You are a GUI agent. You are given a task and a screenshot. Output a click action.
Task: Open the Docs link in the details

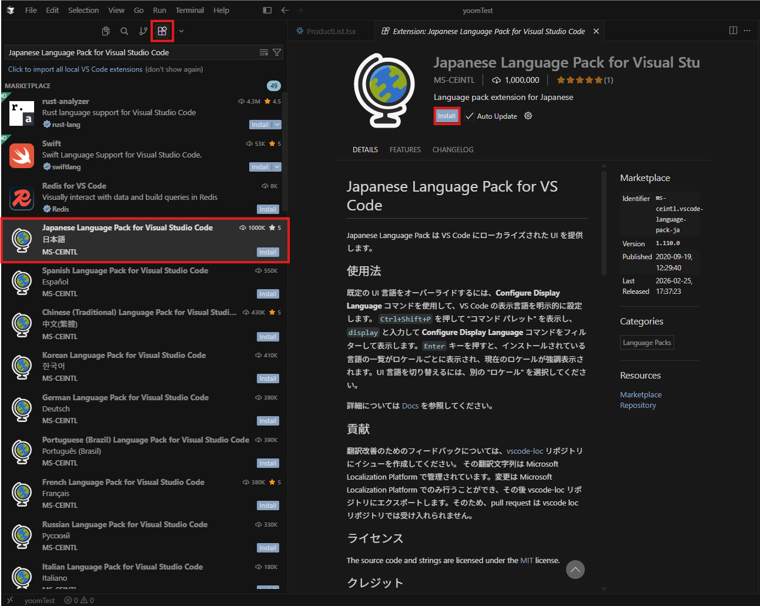click(x=410, y=406)
